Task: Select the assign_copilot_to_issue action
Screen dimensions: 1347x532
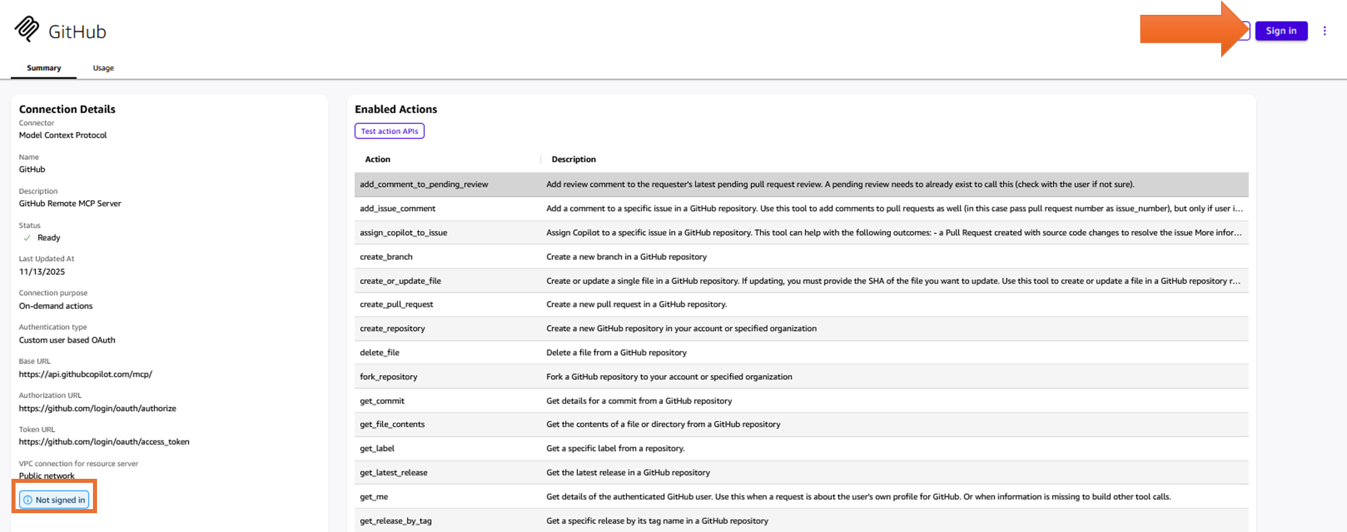Action: 403,233
